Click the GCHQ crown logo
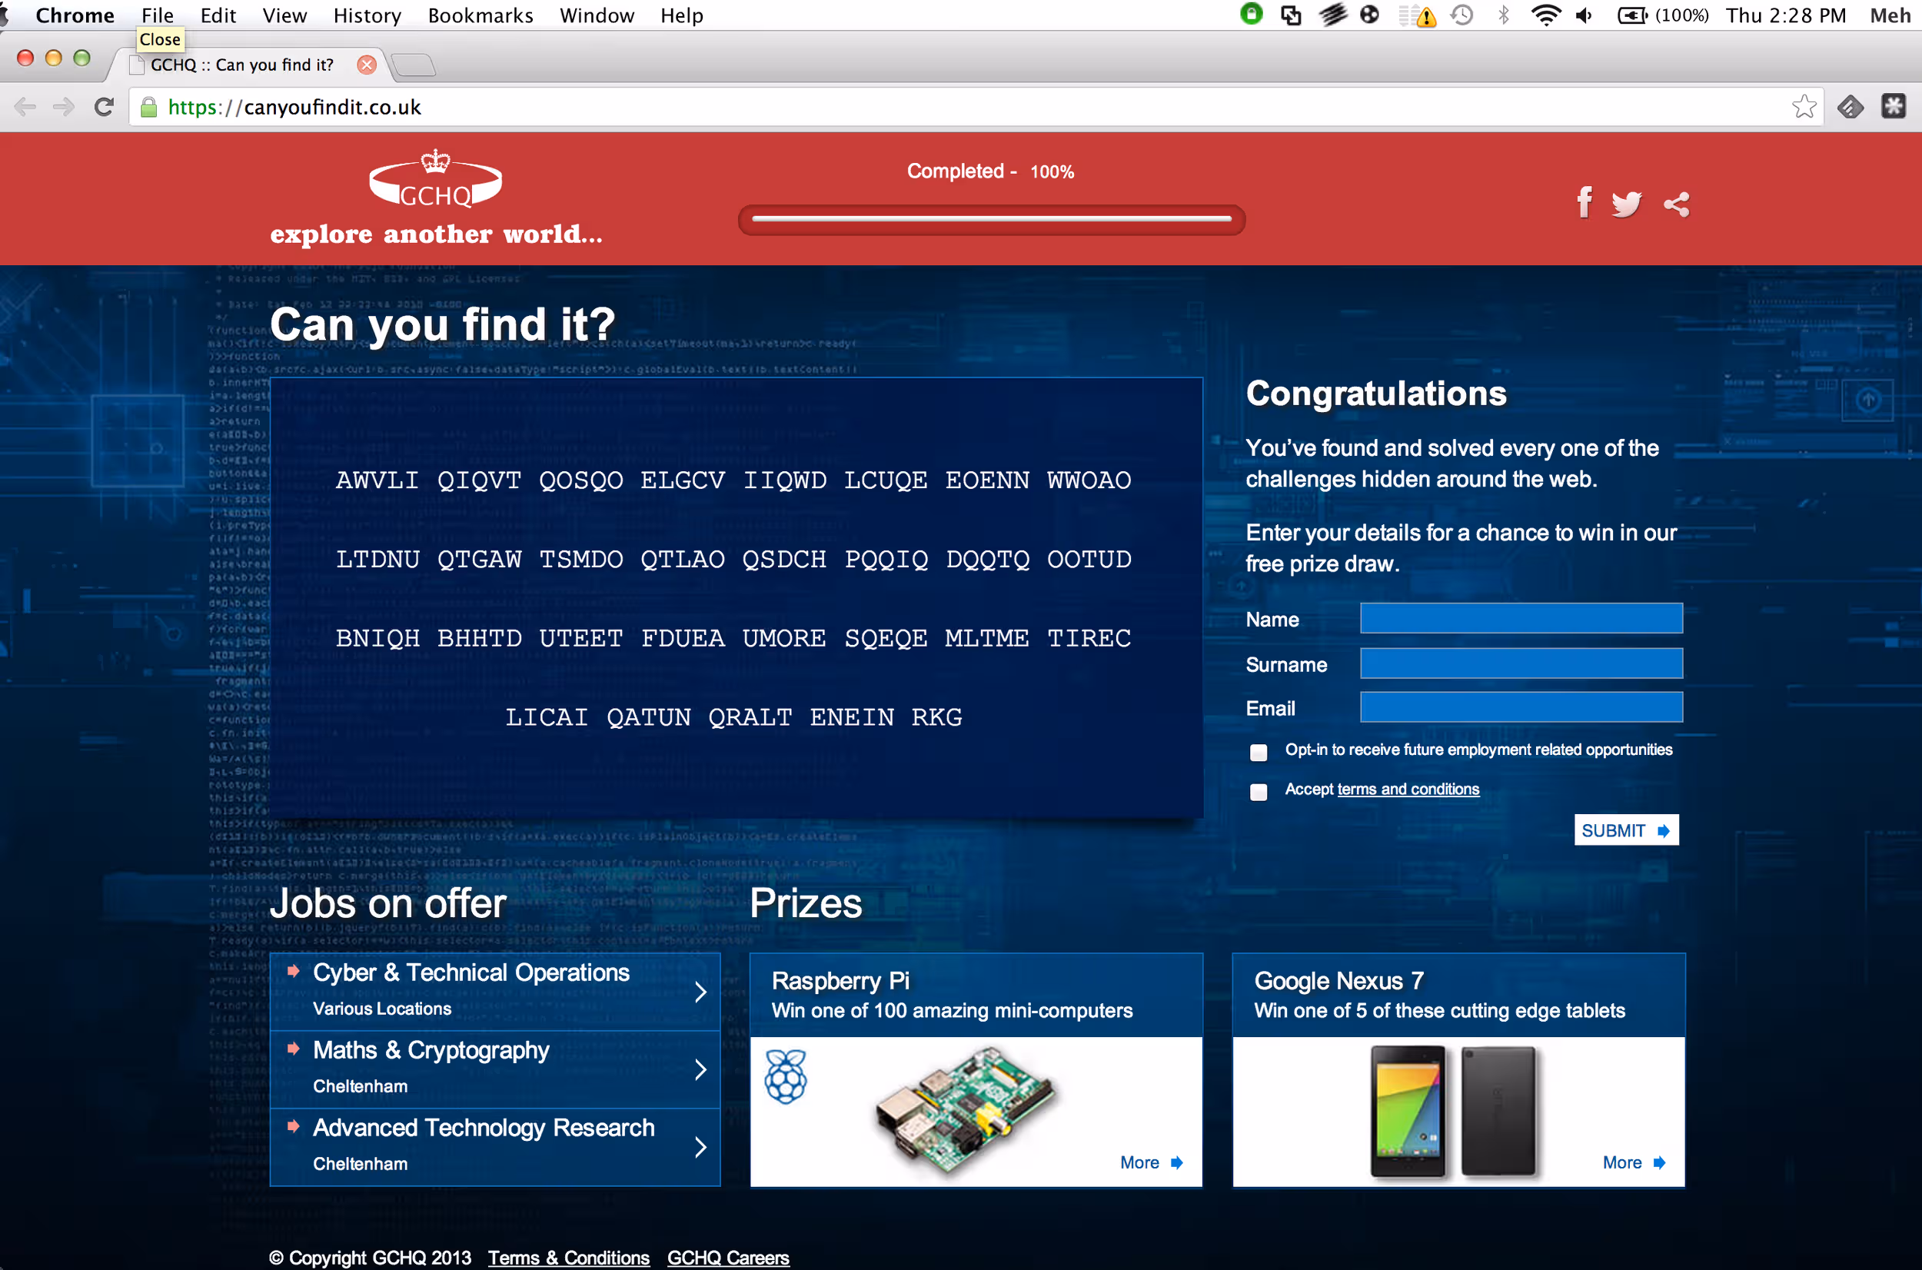 click(436, 180)
